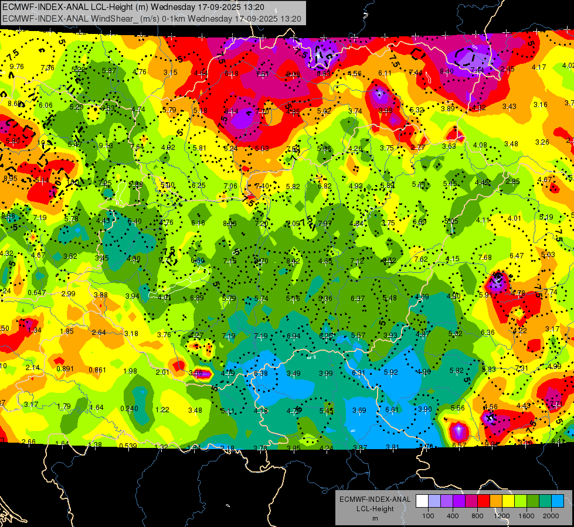Click the magenta legend swatch
This screenshot has width=574, height=527.
(x=471, y=501)
